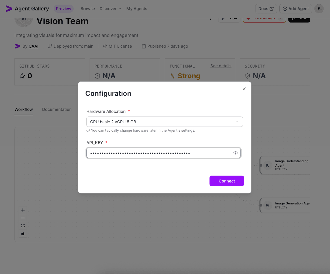Screen dimensions: 330x274
Task: Zoom in on the workflow canvas
Action: [x=23, y=210]
